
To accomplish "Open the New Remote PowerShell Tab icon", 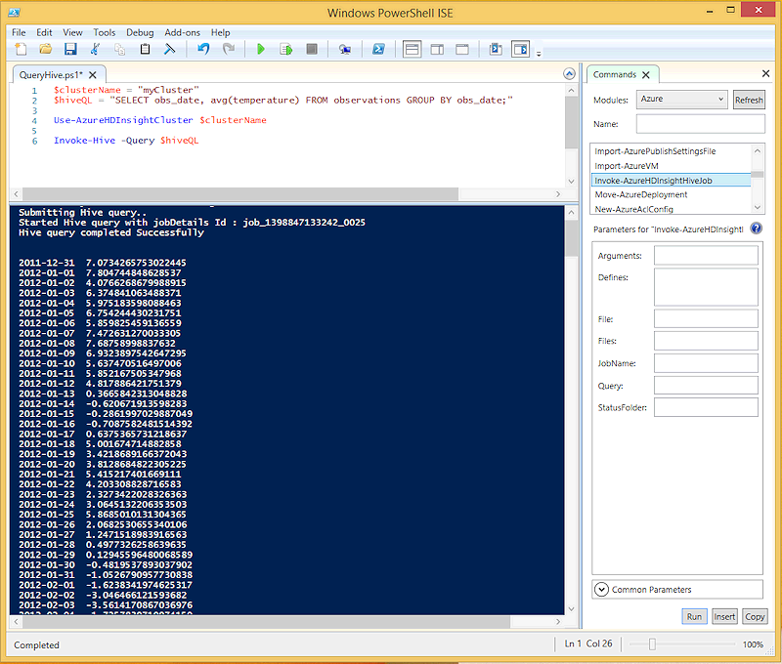I will tap(345, 49).
